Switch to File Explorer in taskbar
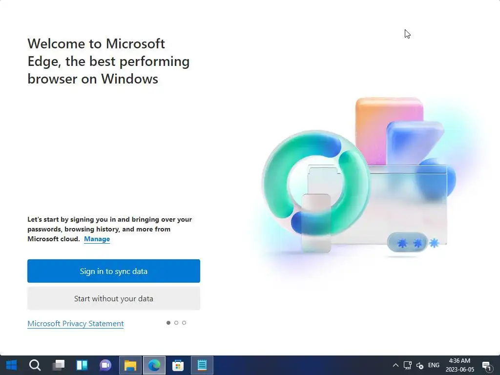500x375 pixels. pos(130,365)
